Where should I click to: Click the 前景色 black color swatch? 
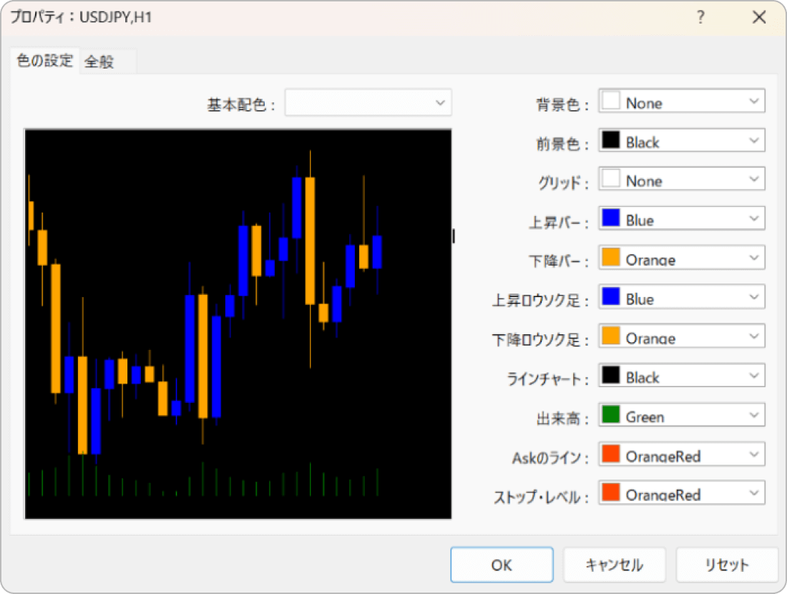click(x=611, y=140)
